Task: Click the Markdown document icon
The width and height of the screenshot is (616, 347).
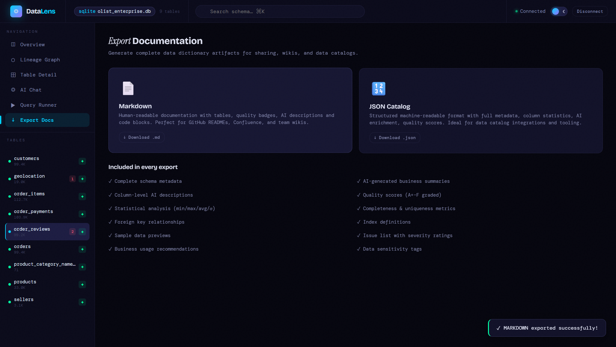Action: tap(128, 88)
